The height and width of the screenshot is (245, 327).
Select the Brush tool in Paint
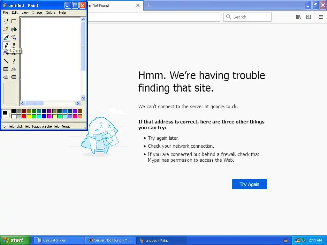pyautogui.click(x=14, y=45)
